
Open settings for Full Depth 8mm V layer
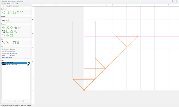pyautogui.click(x=28, y=65)
